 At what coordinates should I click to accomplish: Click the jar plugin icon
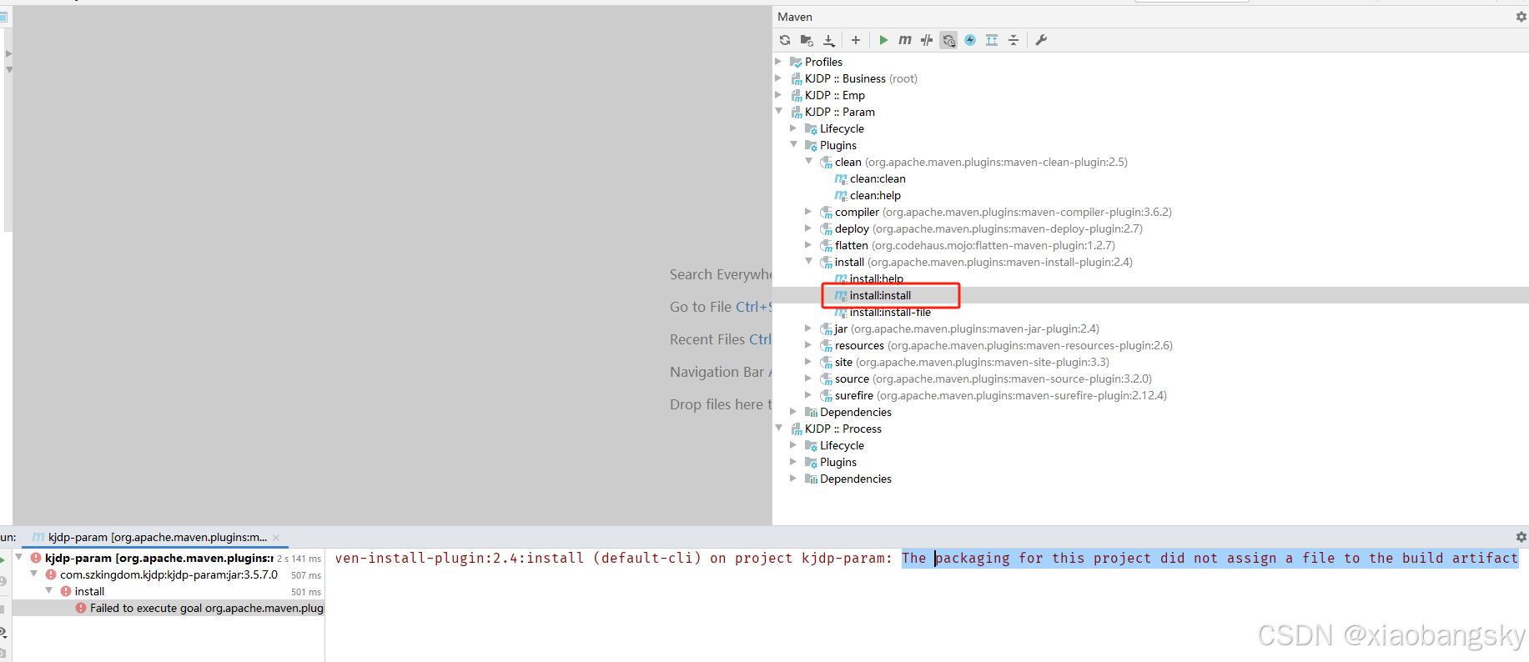point(827,328)
